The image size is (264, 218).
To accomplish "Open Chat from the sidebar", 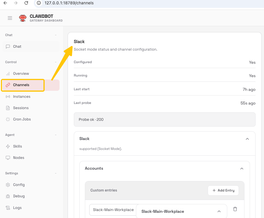I will (17, 47).
